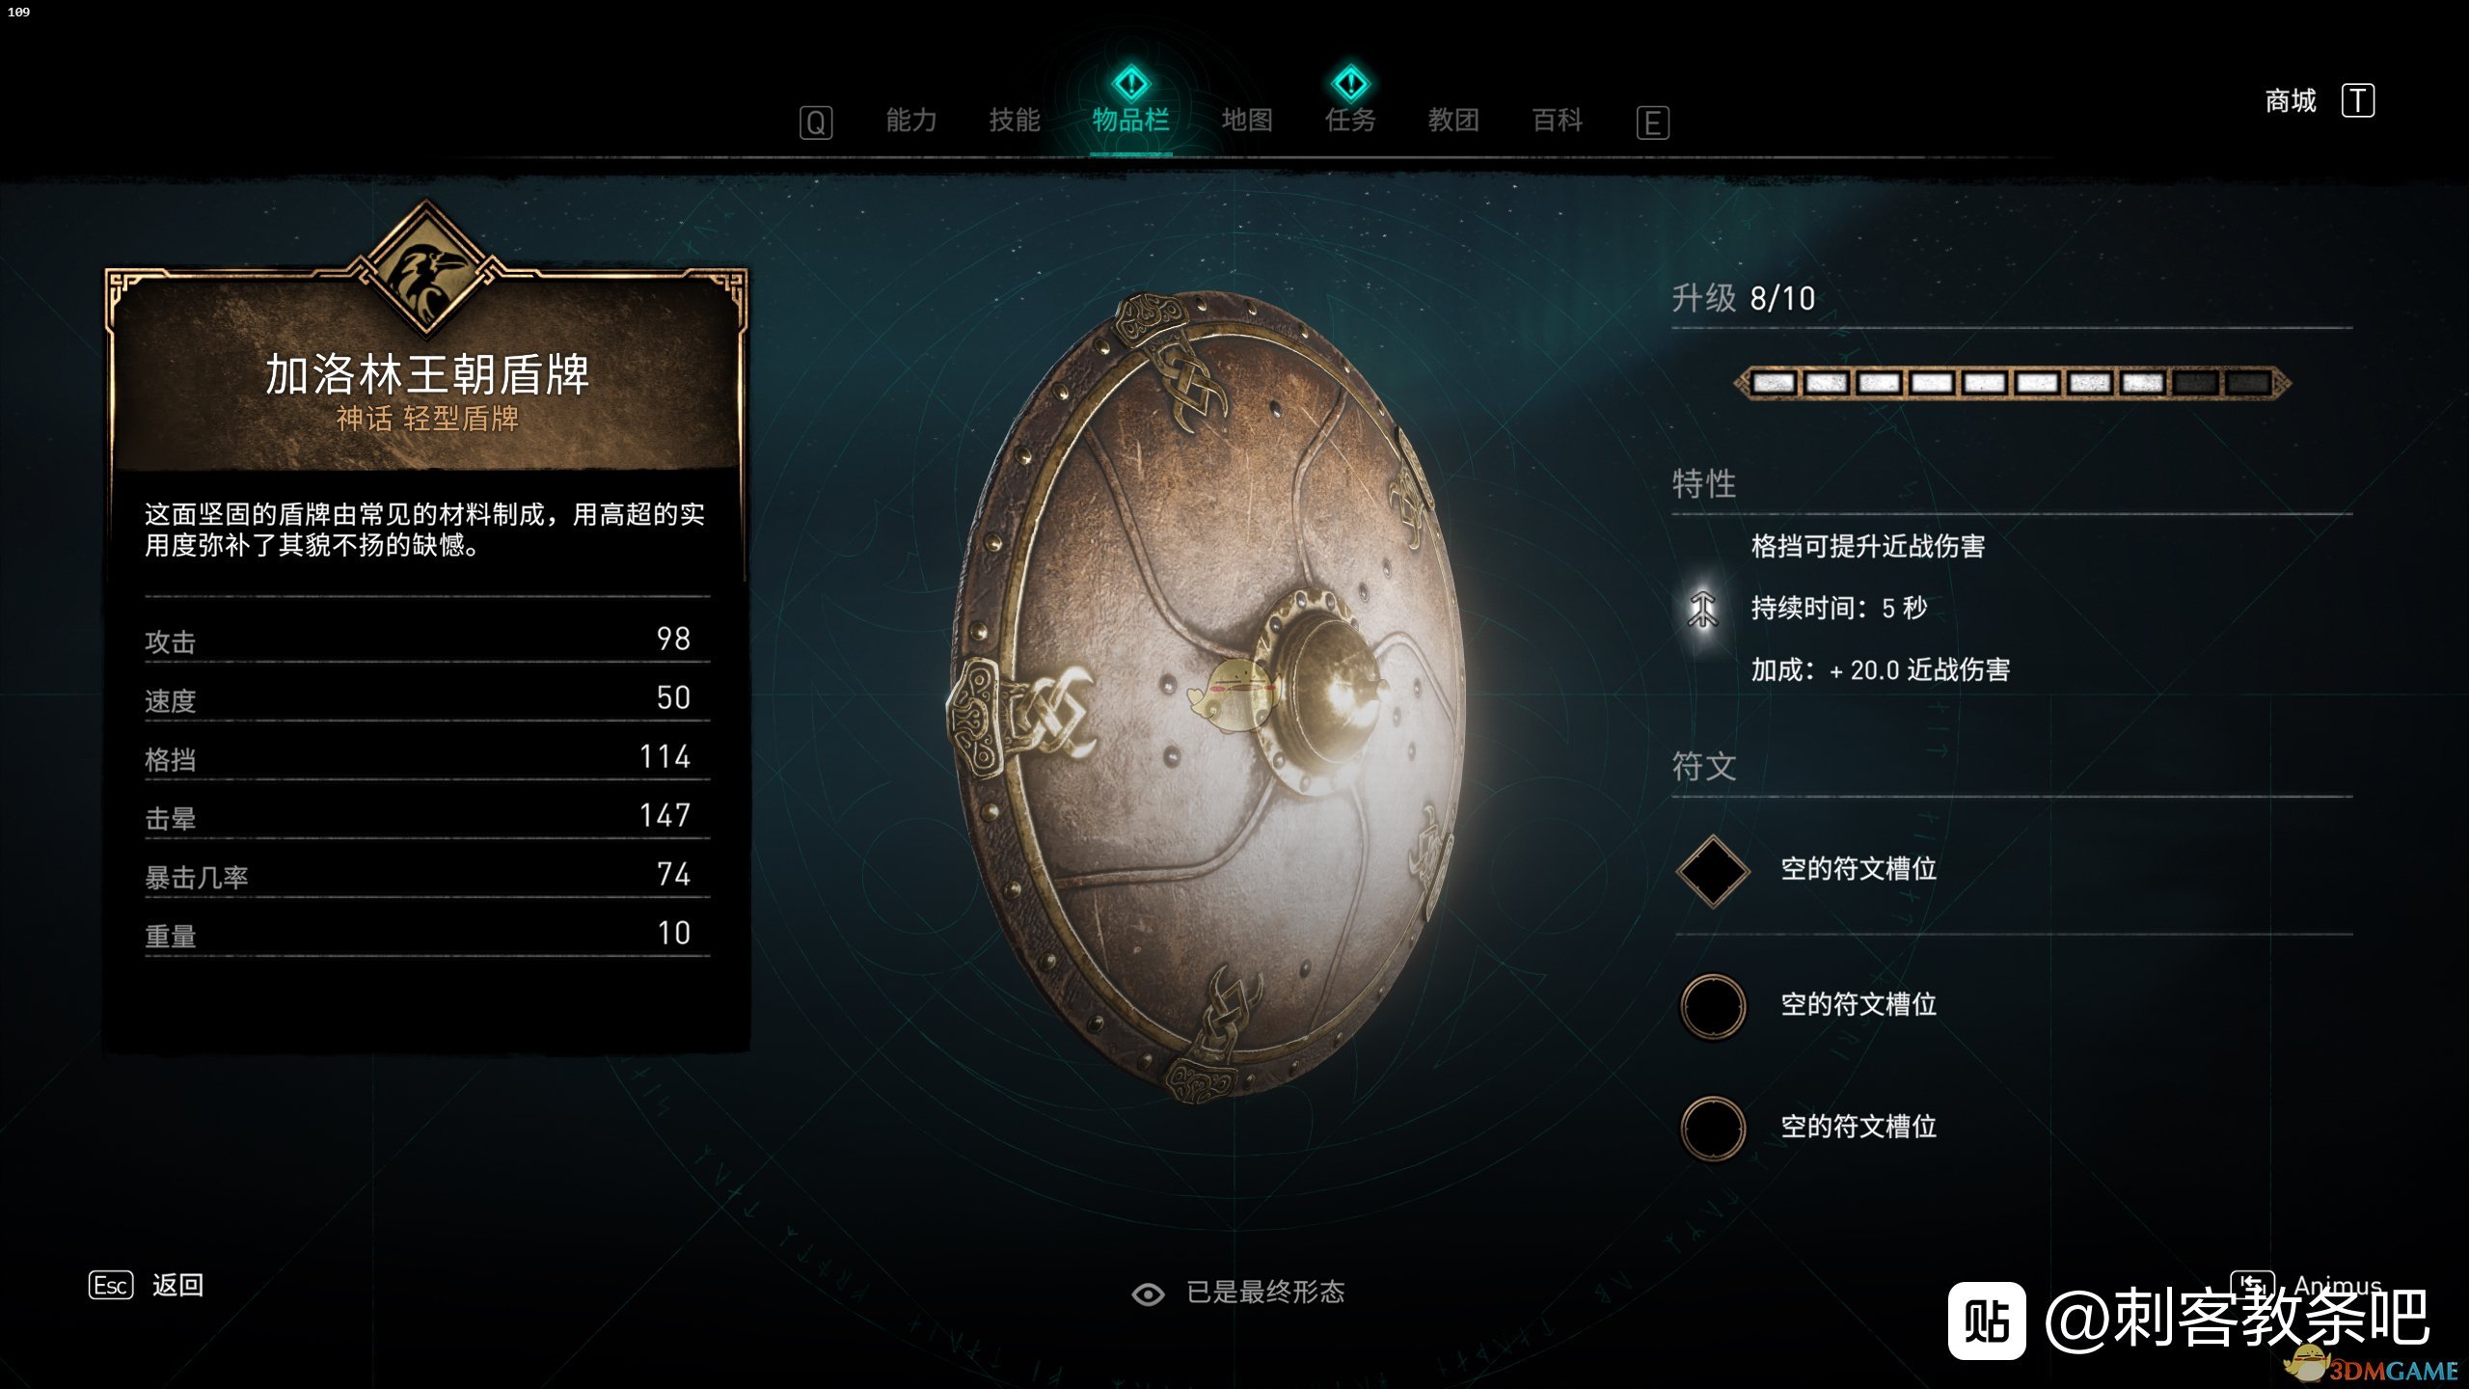Select the diamond-shaped empty rune slot
The width and height of the screenshot is (2469, 1389).
point(1713,871)
